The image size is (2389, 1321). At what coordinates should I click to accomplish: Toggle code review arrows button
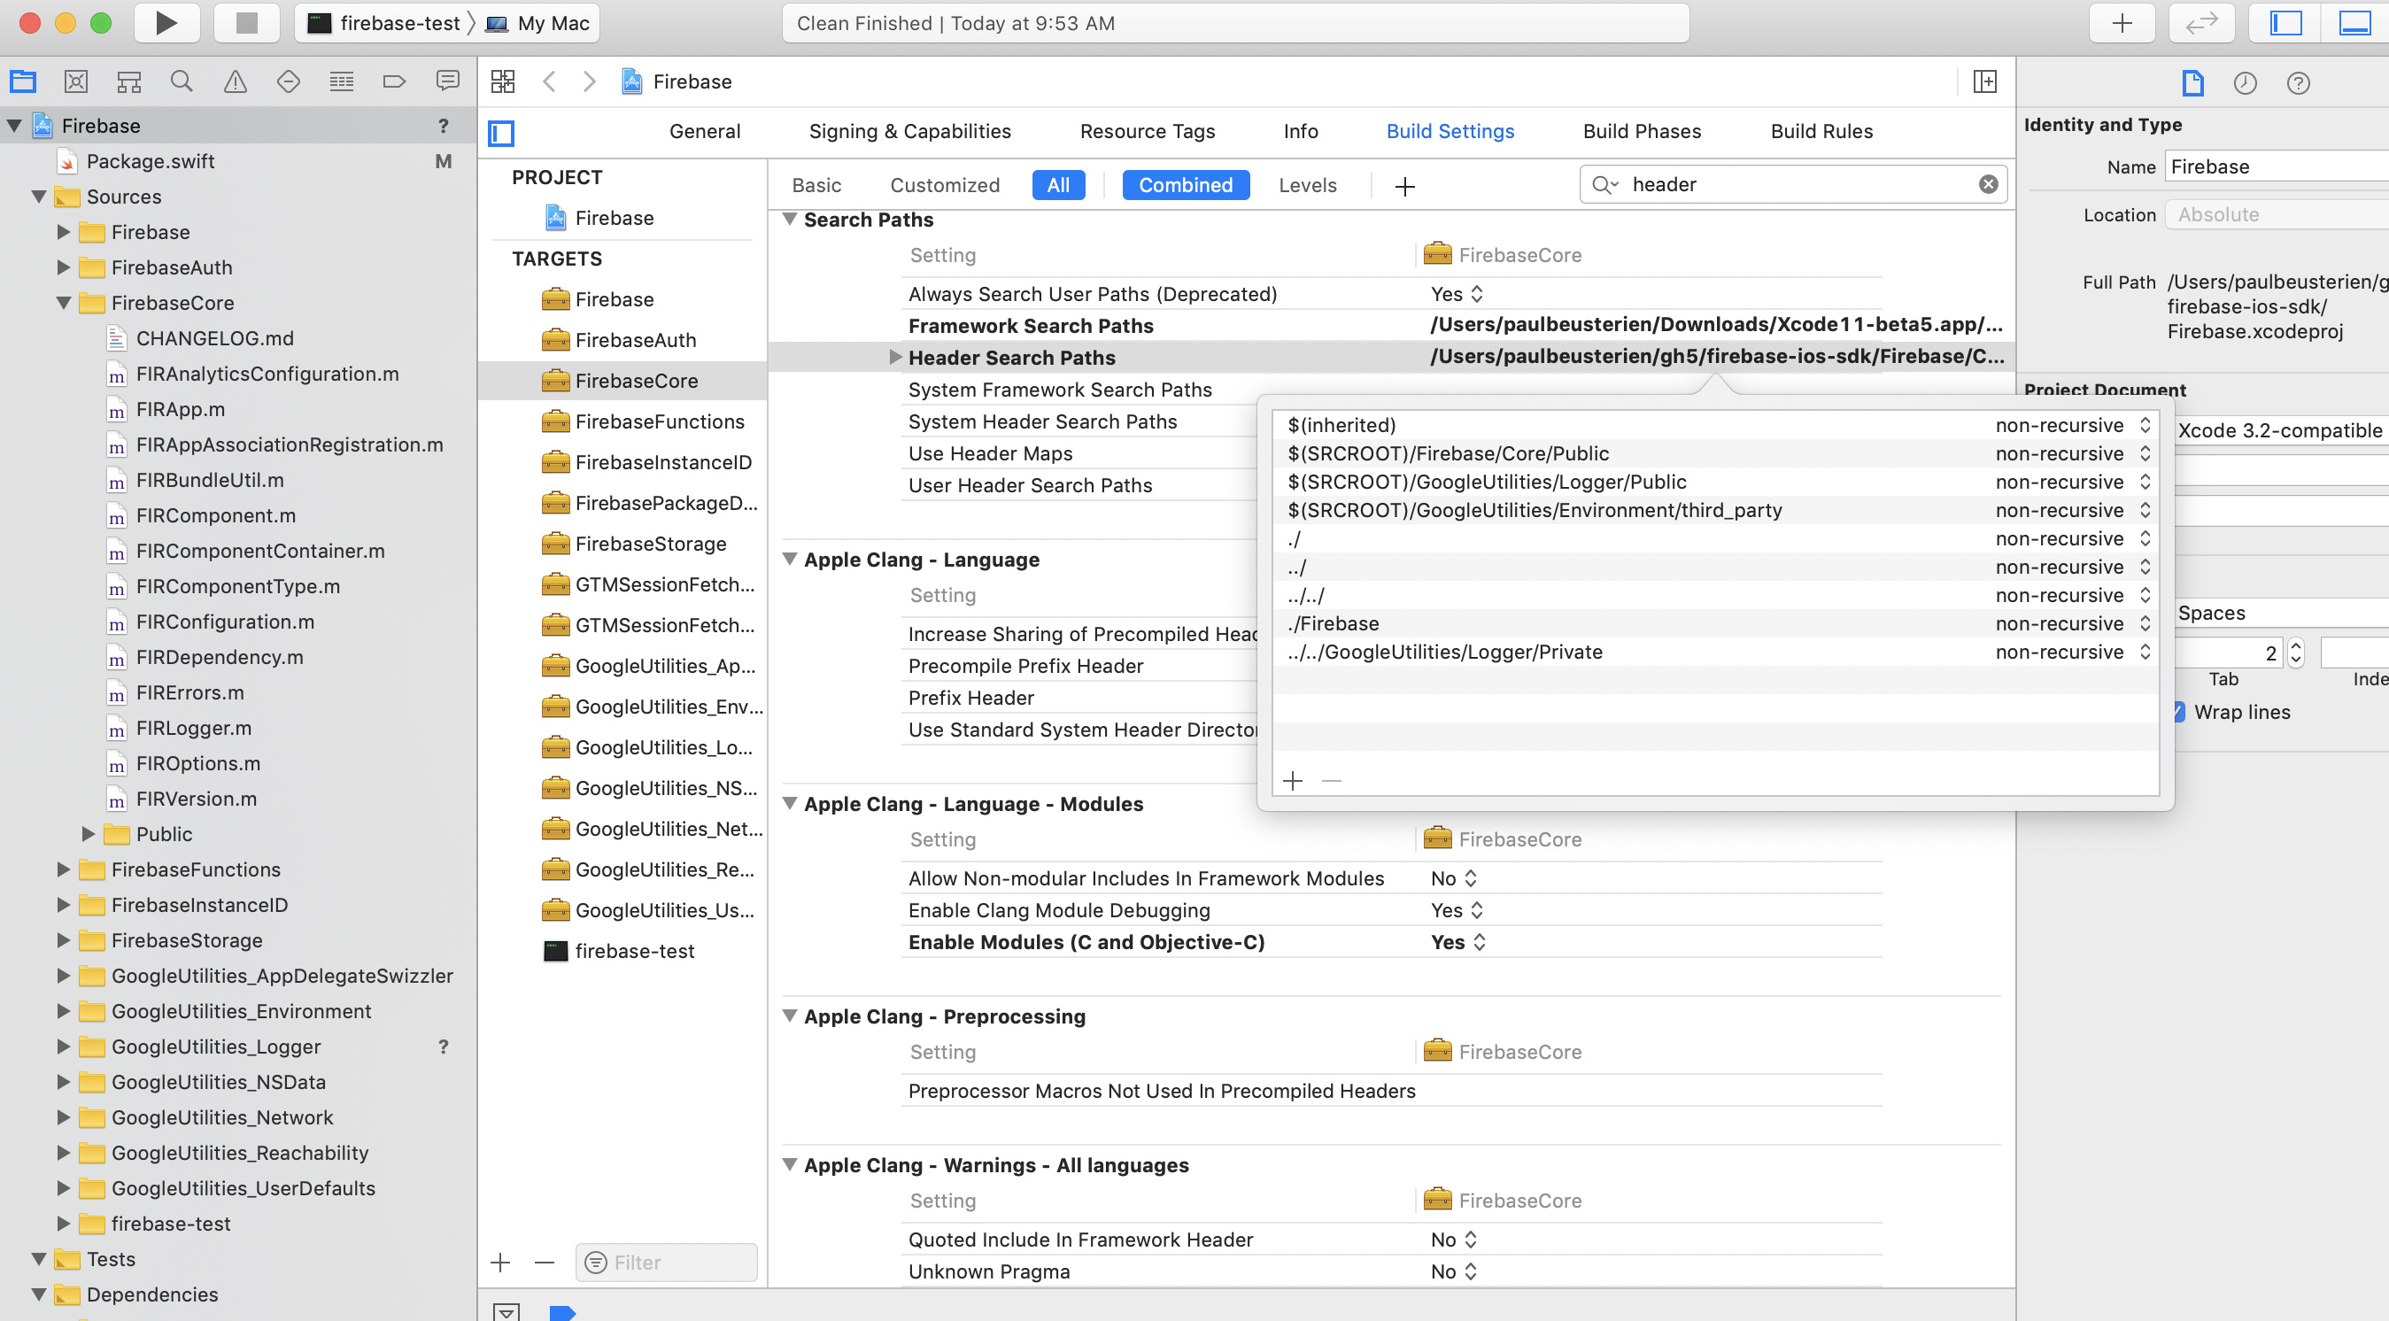point(2201,23)
